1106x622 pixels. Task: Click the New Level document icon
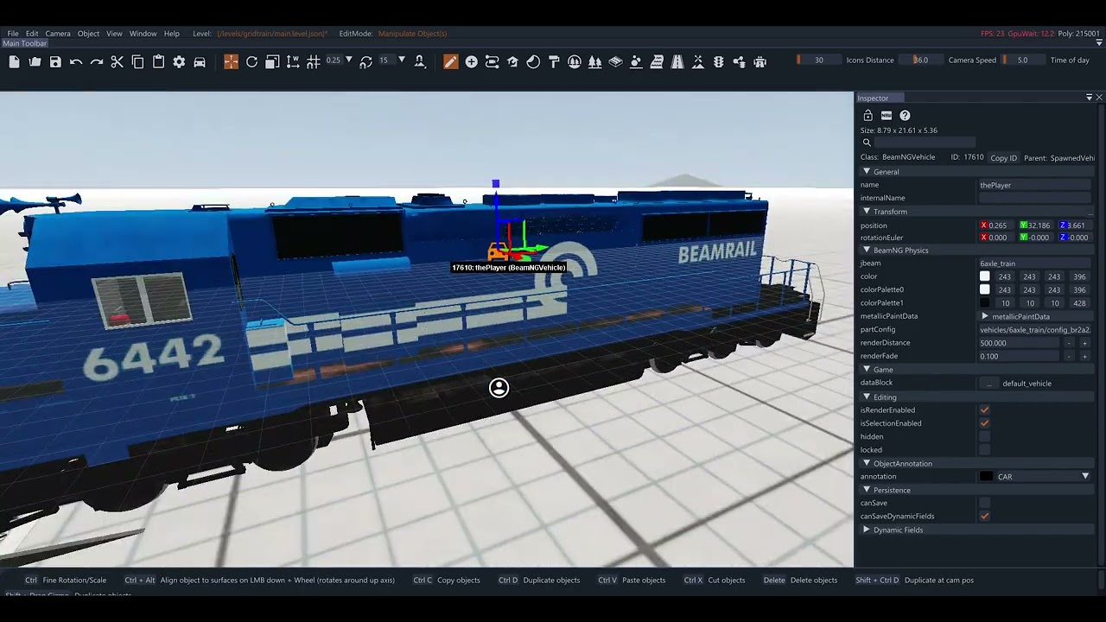[x=14, y=61]
